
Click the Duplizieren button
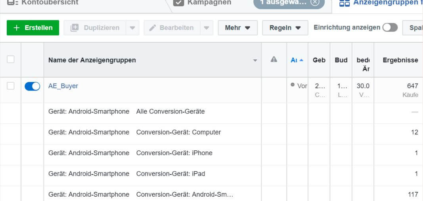pyautogui.click(x=95, y=28)
